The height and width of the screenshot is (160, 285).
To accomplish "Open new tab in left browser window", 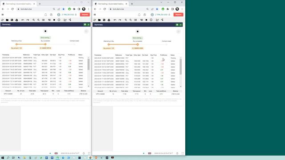I will coord(40,4).
